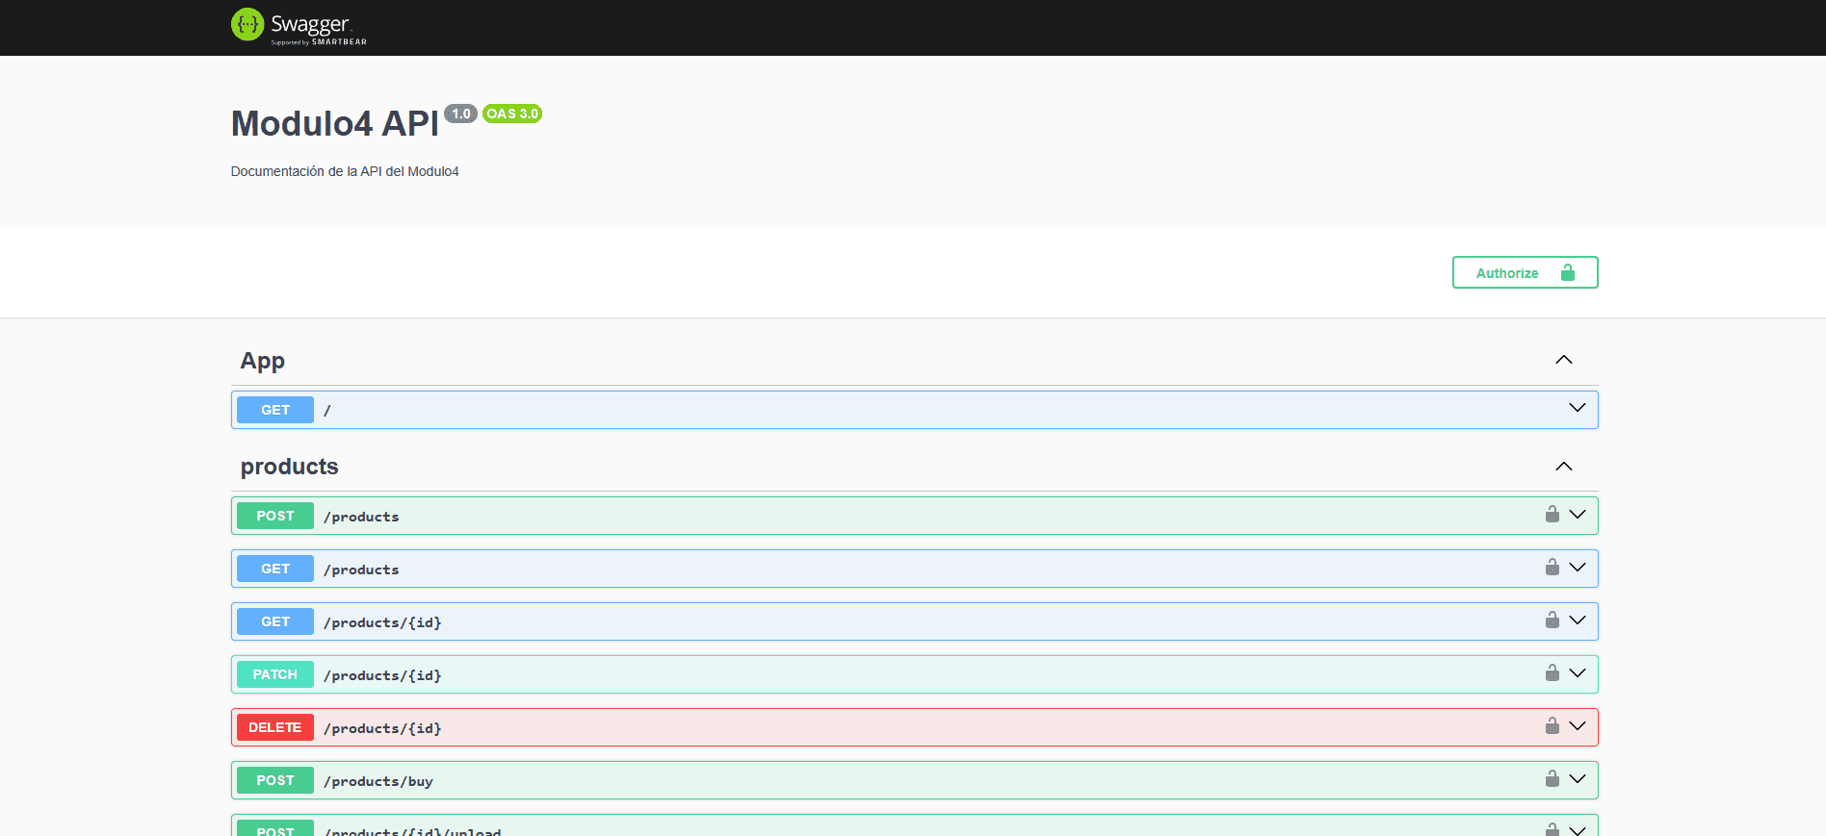Click the App tag heading
Image resolution: width=1826 pixels, height=836 pixels.
point(263,361)
